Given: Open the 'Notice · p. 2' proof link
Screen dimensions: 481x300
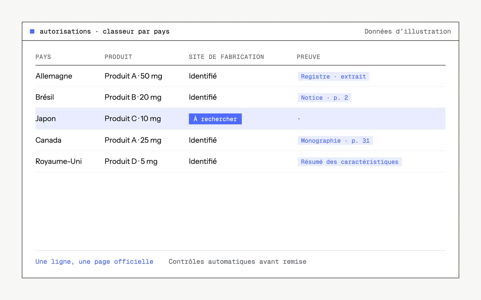Looking at the screenshot, I should coord(324,98).
